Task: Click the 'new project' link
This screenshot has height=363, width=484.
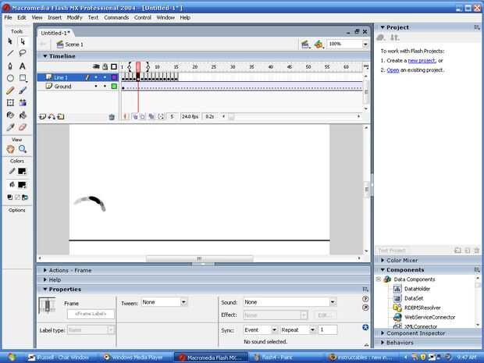Action: point(422,61)
